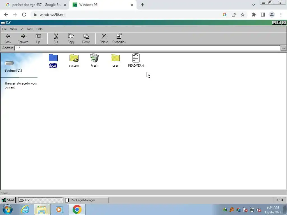This screenshot has width=287, height=215.
Task: Open the tab search chevron dropdown
Action: 253,5
